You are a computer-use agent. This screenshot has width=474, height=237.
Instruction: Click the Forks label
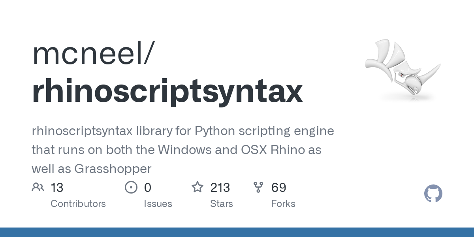pyautogui.click(x=283, y=204)
